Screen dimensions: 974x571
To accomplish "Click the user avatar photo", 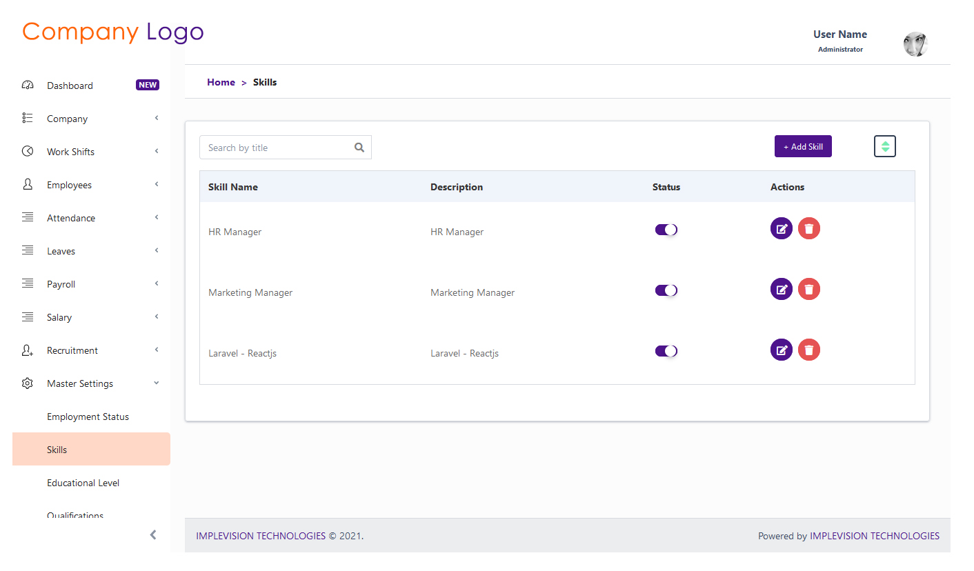I will pyautogui.click(x=915, y=44).
